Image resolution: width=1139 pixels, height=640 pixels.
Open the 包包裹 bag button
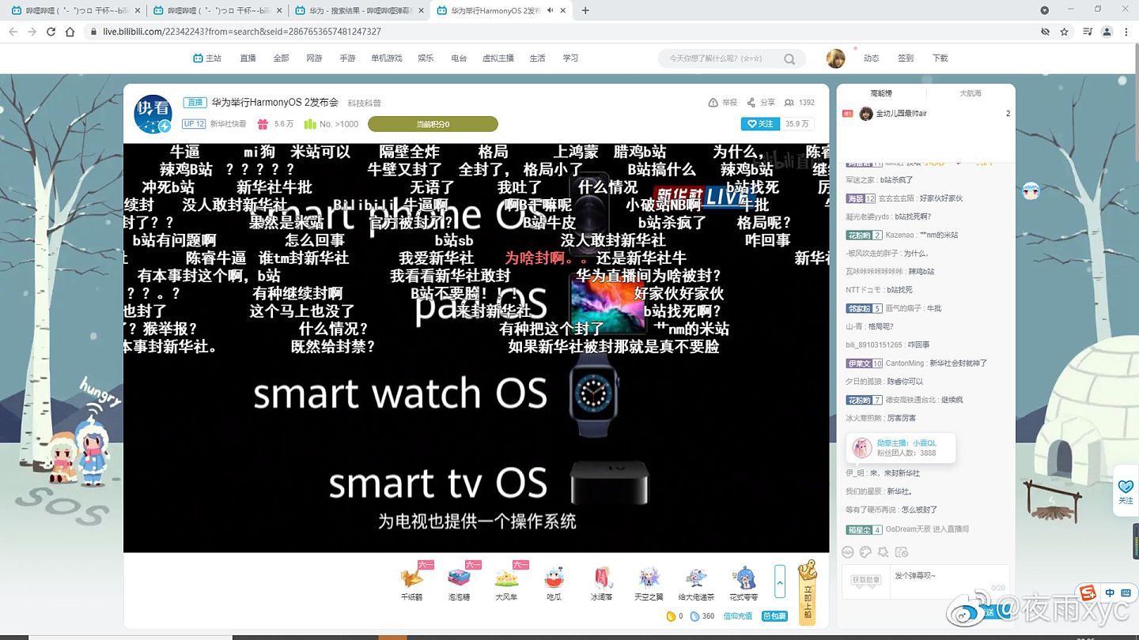[774, 616]
